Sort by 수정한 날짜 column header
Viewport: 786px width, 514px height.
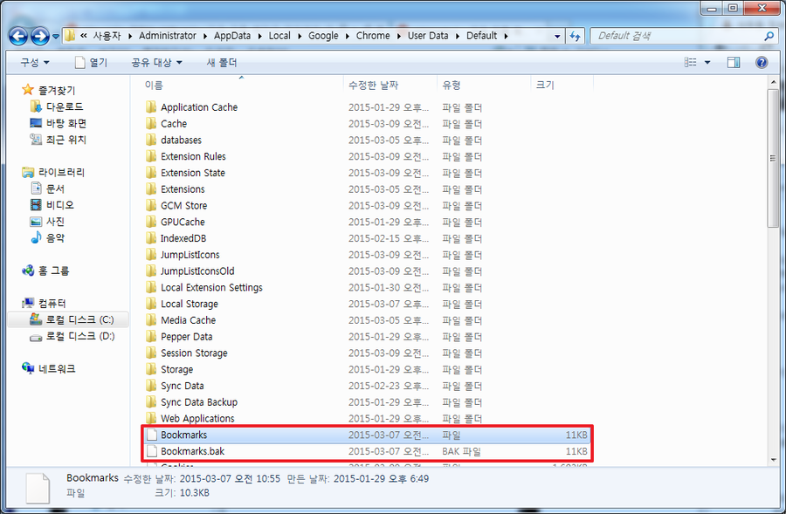click(x=373, y=85)
